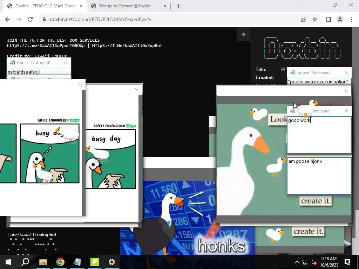
Task: Open a new browser tab
Action: 178,6
